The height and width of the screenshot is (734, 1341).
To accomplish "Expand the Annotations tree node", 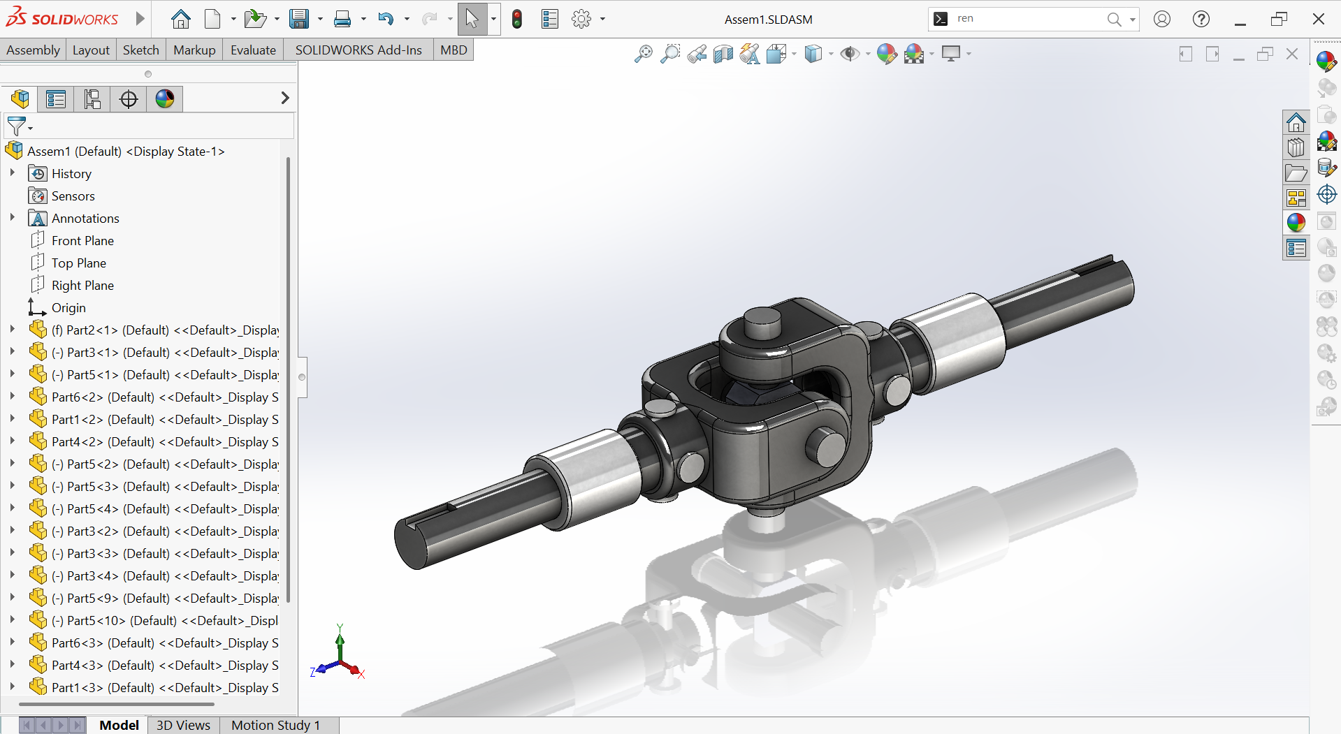I will click(x=12, y=217).
